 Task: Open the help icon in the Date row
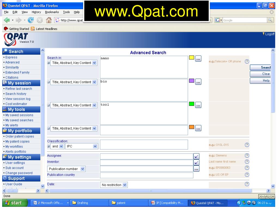click(x=247, y=184)
